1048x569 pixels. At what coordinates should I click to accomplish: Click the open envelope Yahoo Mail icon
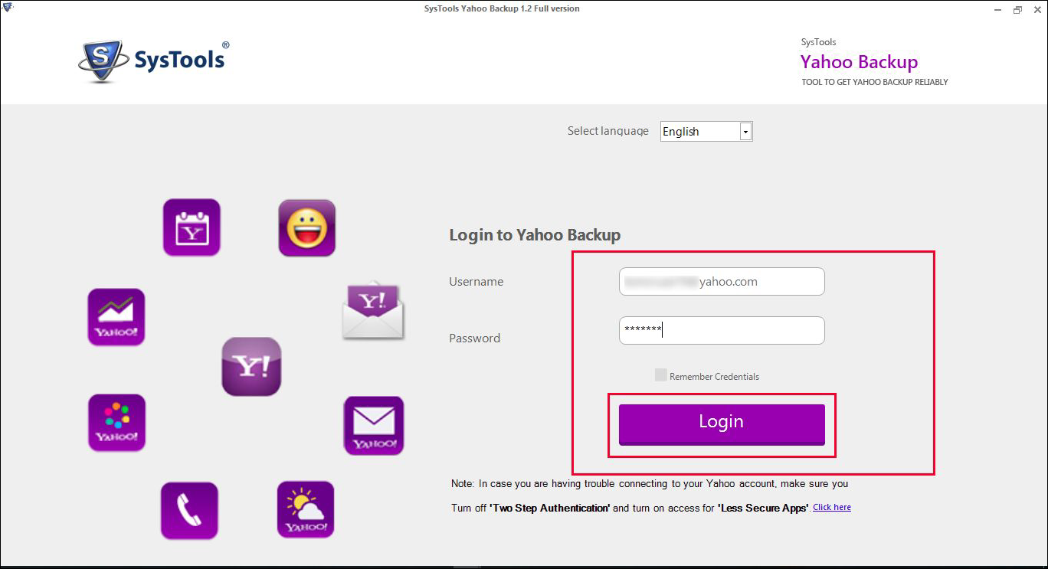(x=373, y=310)
